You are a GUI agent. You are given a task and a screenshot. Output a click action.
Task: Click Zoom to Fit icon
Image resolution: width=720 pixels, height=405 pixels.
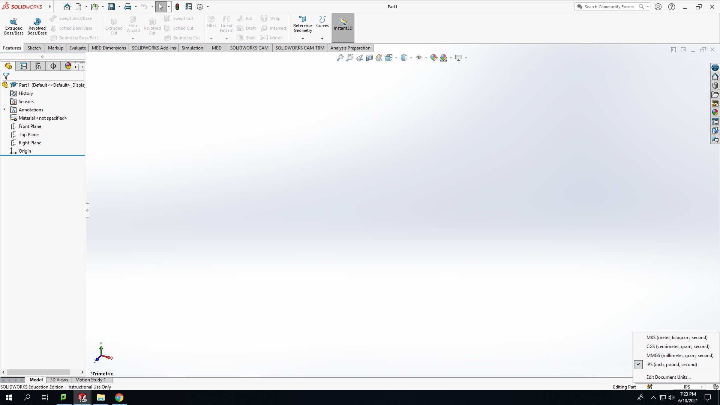340,58
